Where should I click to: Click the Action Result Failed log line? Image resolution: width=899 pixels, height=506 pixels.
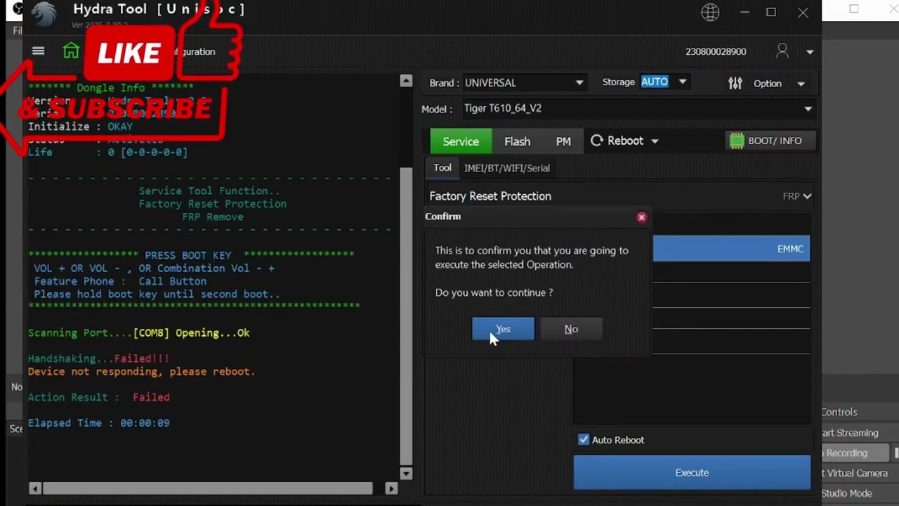coord(98,397)
